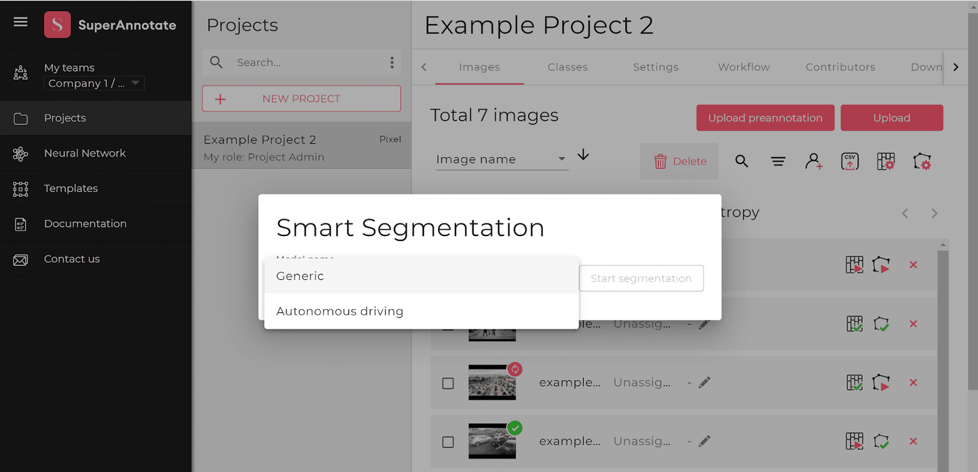Switch to the Contributors tab
The image size is (978, 472).
pyautogui.click(x=840, y=67)
